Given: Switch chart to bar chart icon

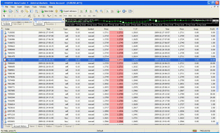Looking at the screenshot, I should (81, 11).
